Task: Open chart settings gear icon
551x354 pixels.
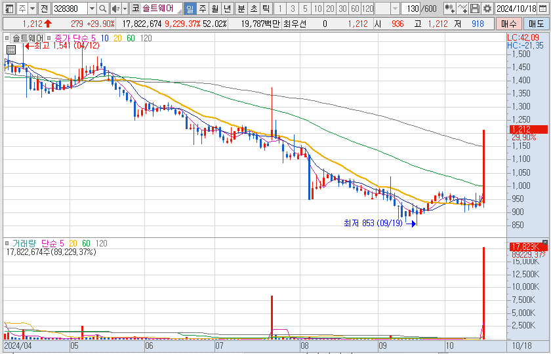Action: (x=487, y=9)
